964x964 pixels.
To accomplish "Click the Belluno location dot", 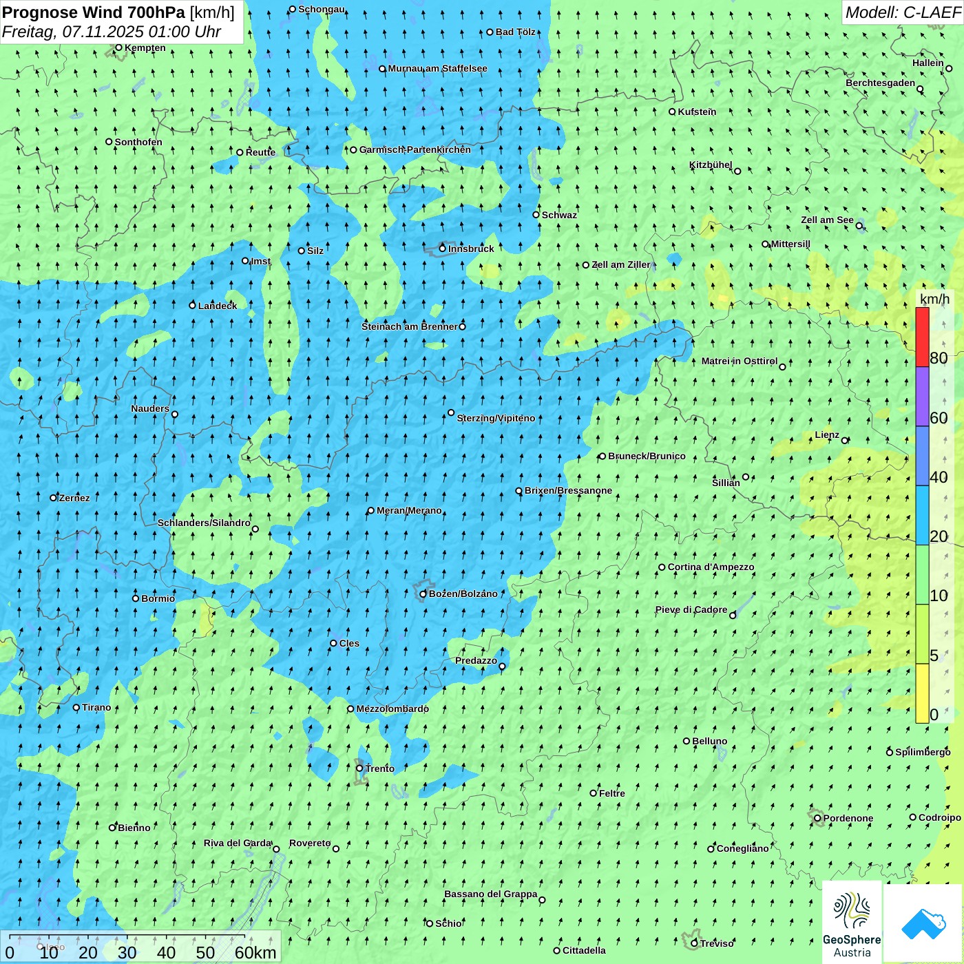I will 687,741.
